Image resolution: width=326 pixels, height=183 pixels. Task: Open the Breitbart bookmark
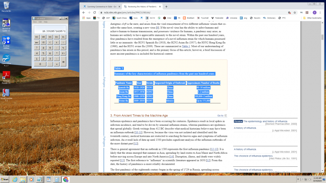click(188, 18)
